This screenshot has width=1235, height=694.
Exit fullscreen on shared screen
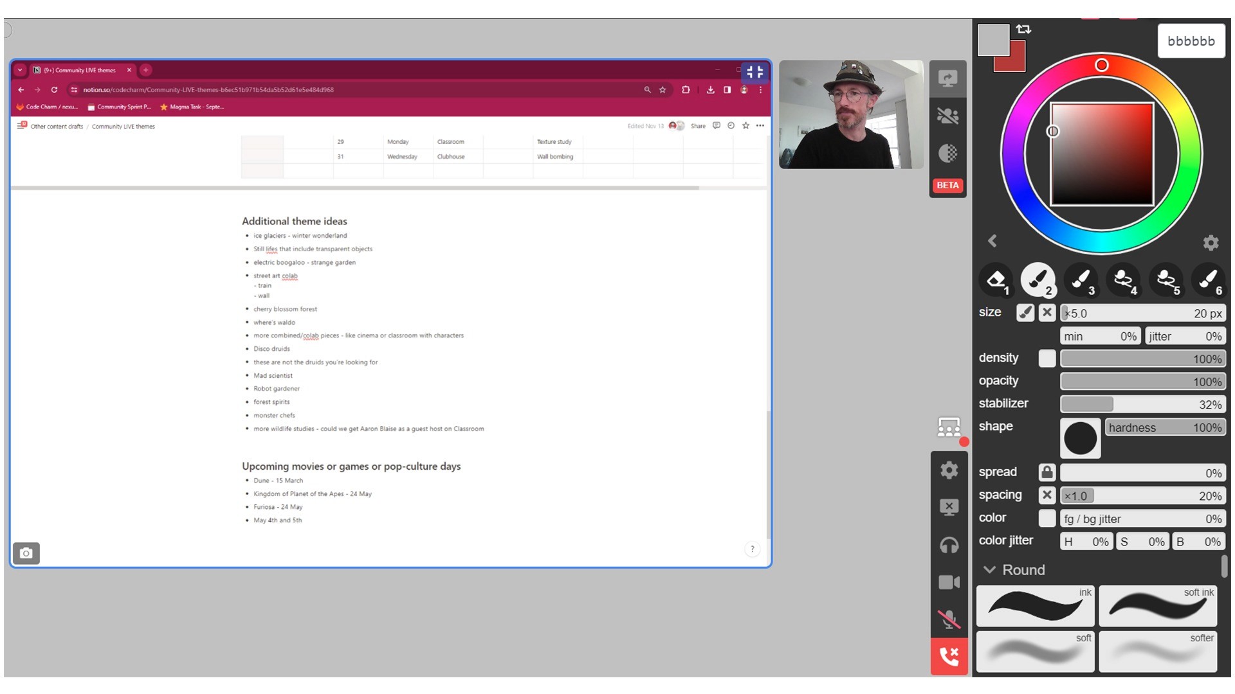[x=755, y=72]
